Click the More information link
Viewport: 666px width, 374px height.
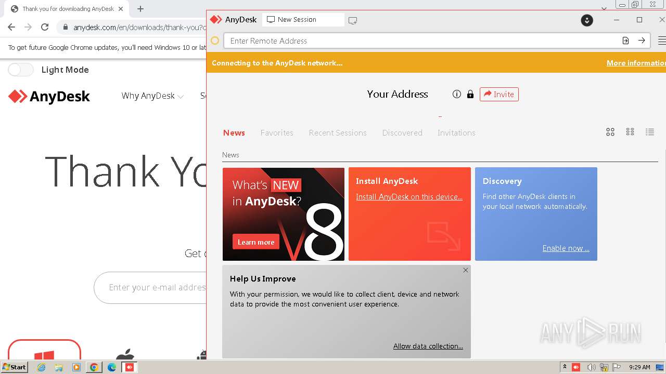[636, 63]
